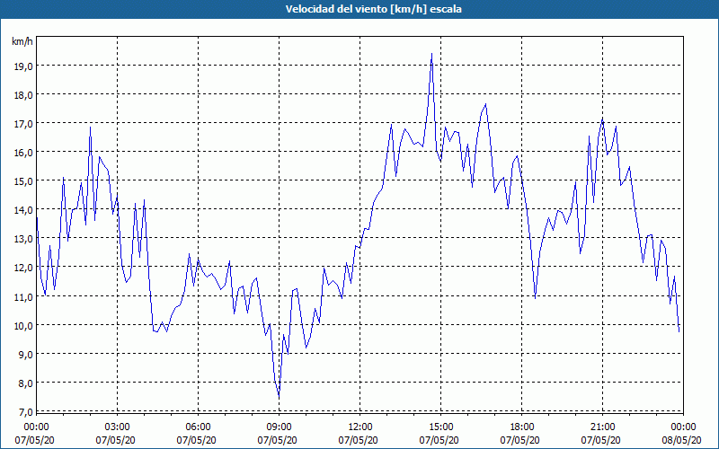Click the wind speed minimum at 09:00
The width and height of the screenshot is (719, 449).
click(x=279, y=397)
